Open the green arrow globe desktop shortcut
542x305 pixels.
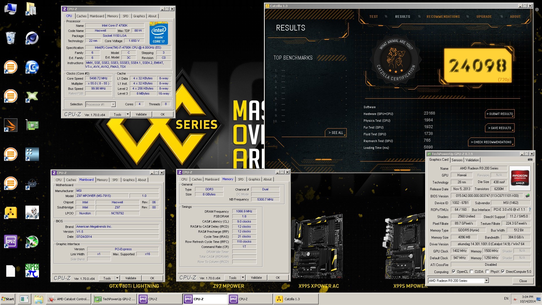[x=32, y=241]
